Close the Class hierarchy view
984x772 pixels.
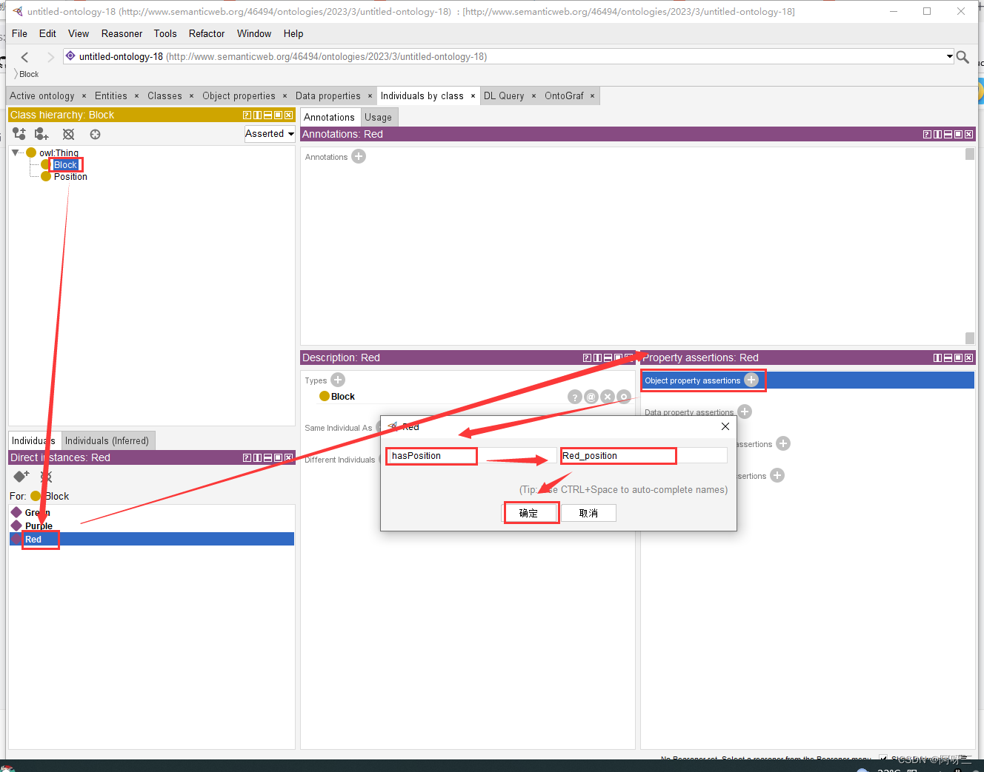coord(288,115)
